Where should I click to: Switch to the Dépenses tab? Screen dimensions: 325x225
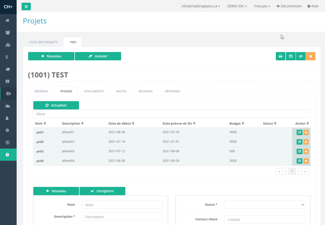pyautogui.click(x=172, y=91)
